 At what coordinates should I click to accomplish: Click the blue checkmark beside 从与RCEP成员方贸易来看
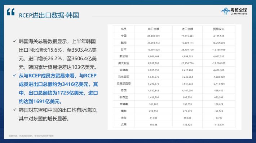pos(15,75)
